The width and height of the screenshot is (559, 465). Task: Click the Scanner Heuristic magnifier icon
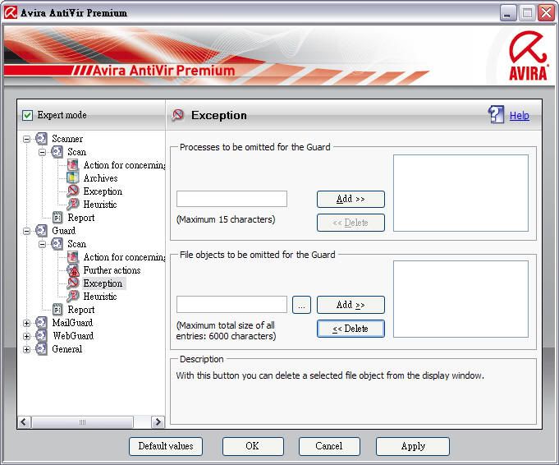pos(73,205)
